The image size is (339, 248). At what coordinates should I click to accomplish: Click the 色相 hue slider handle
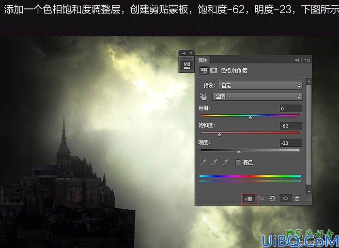[250, 117]
